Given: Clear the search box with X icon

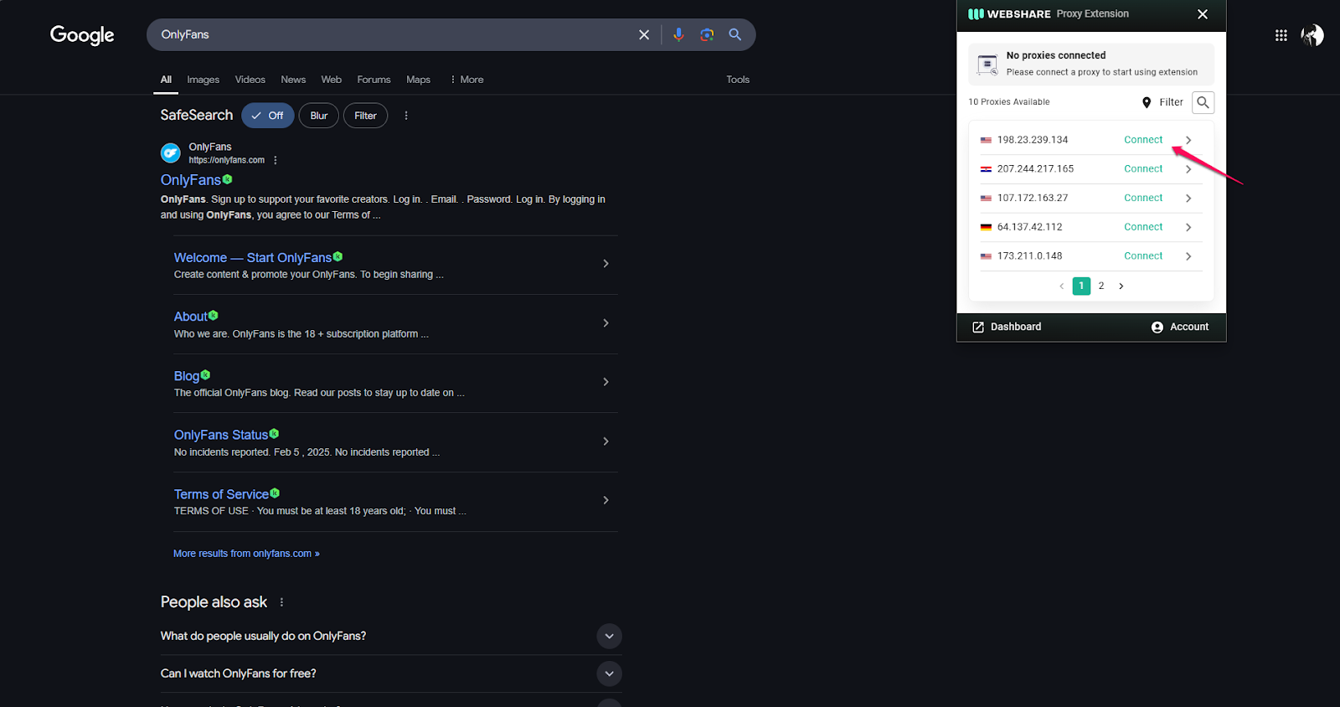Looking at the screenshot, I should coord(644,34).
